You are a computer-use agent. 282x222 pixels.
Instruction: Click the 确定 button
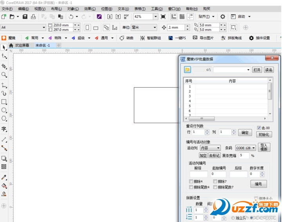245,132
